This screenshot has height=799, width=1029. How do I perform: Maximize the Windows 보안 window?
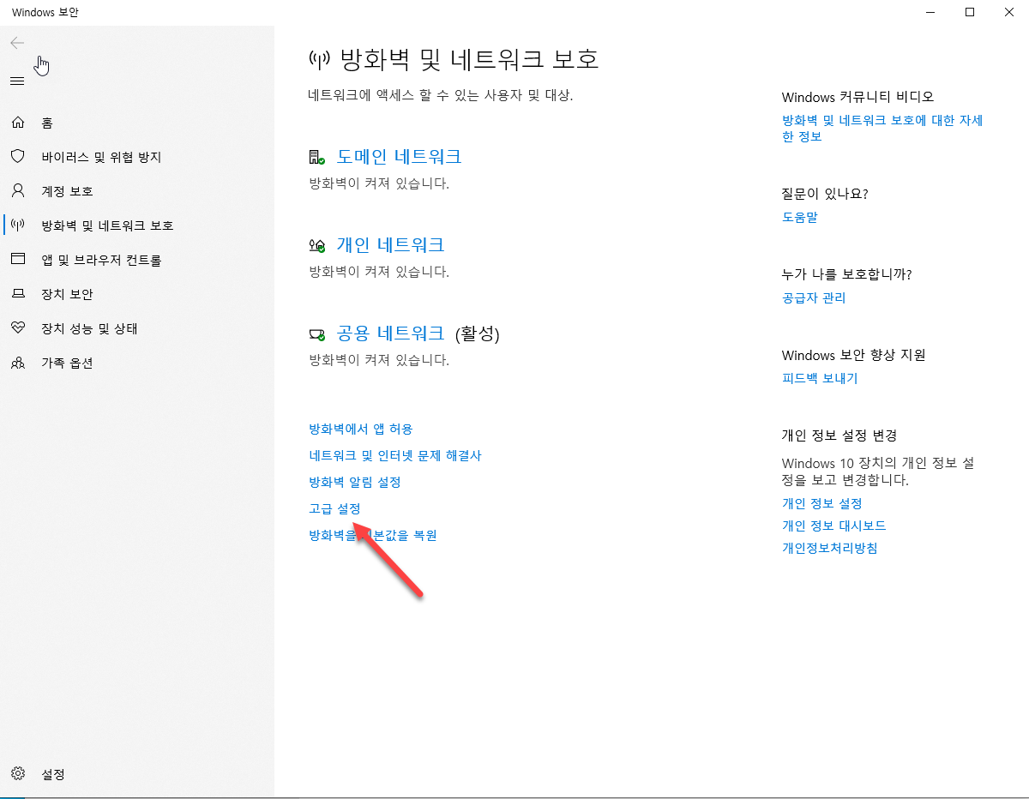[x=970, y=12]
